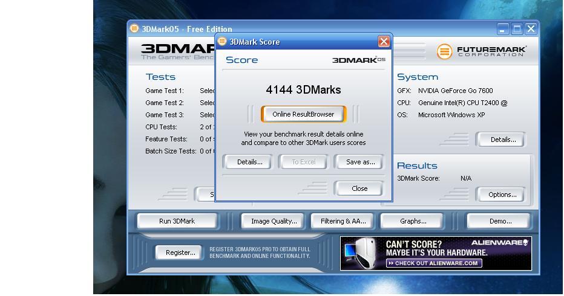Follow Check out Alienware.com link
Viewport: 564px width, 296px height.
click(x=434, y=263)
